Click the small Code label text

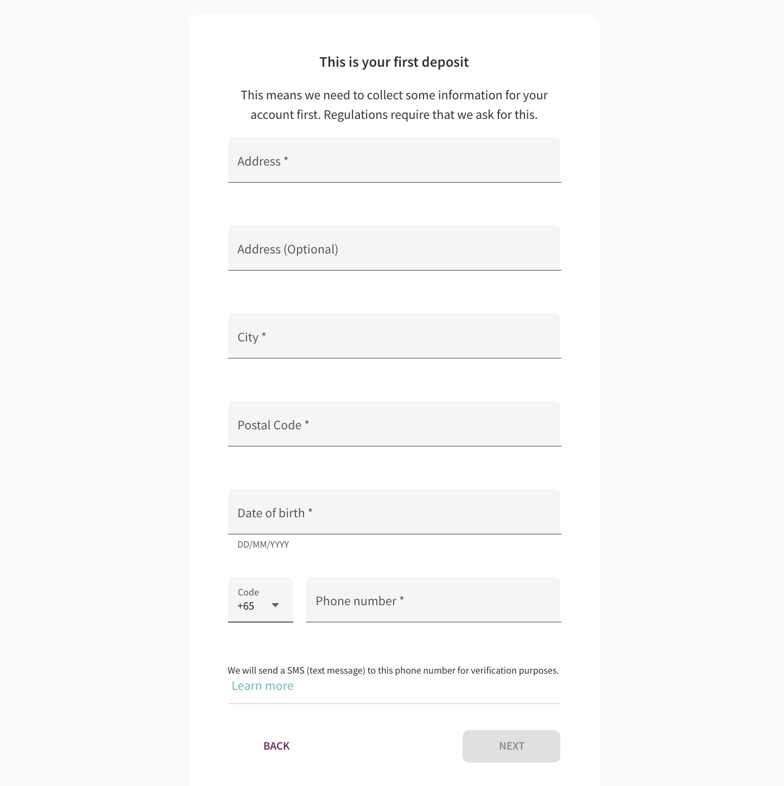point(248,592)
